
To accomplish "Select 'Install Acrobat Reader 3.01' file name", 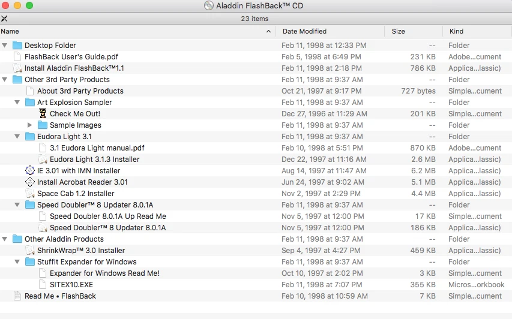I will tap(82, 182).
